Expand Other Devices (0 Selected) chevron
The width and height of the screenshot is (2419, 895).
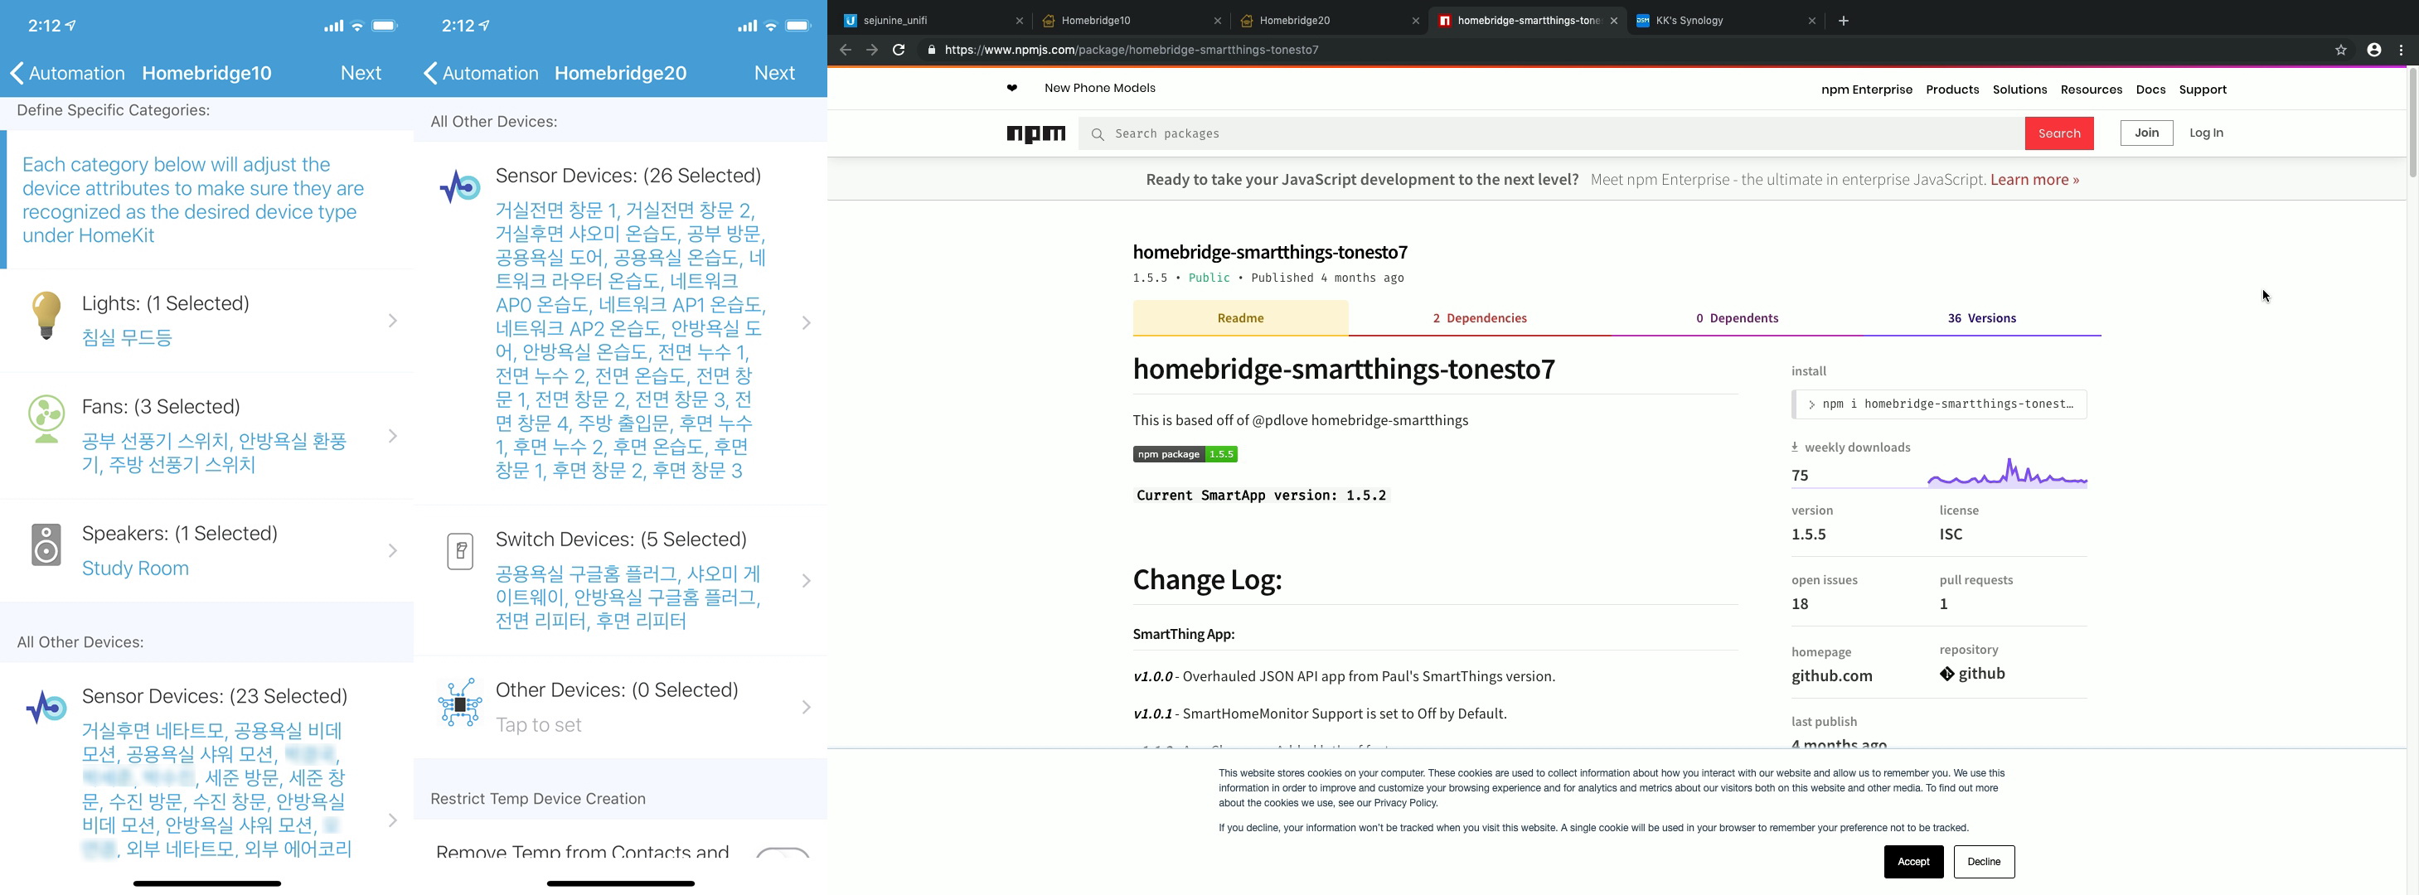(806, 707)
